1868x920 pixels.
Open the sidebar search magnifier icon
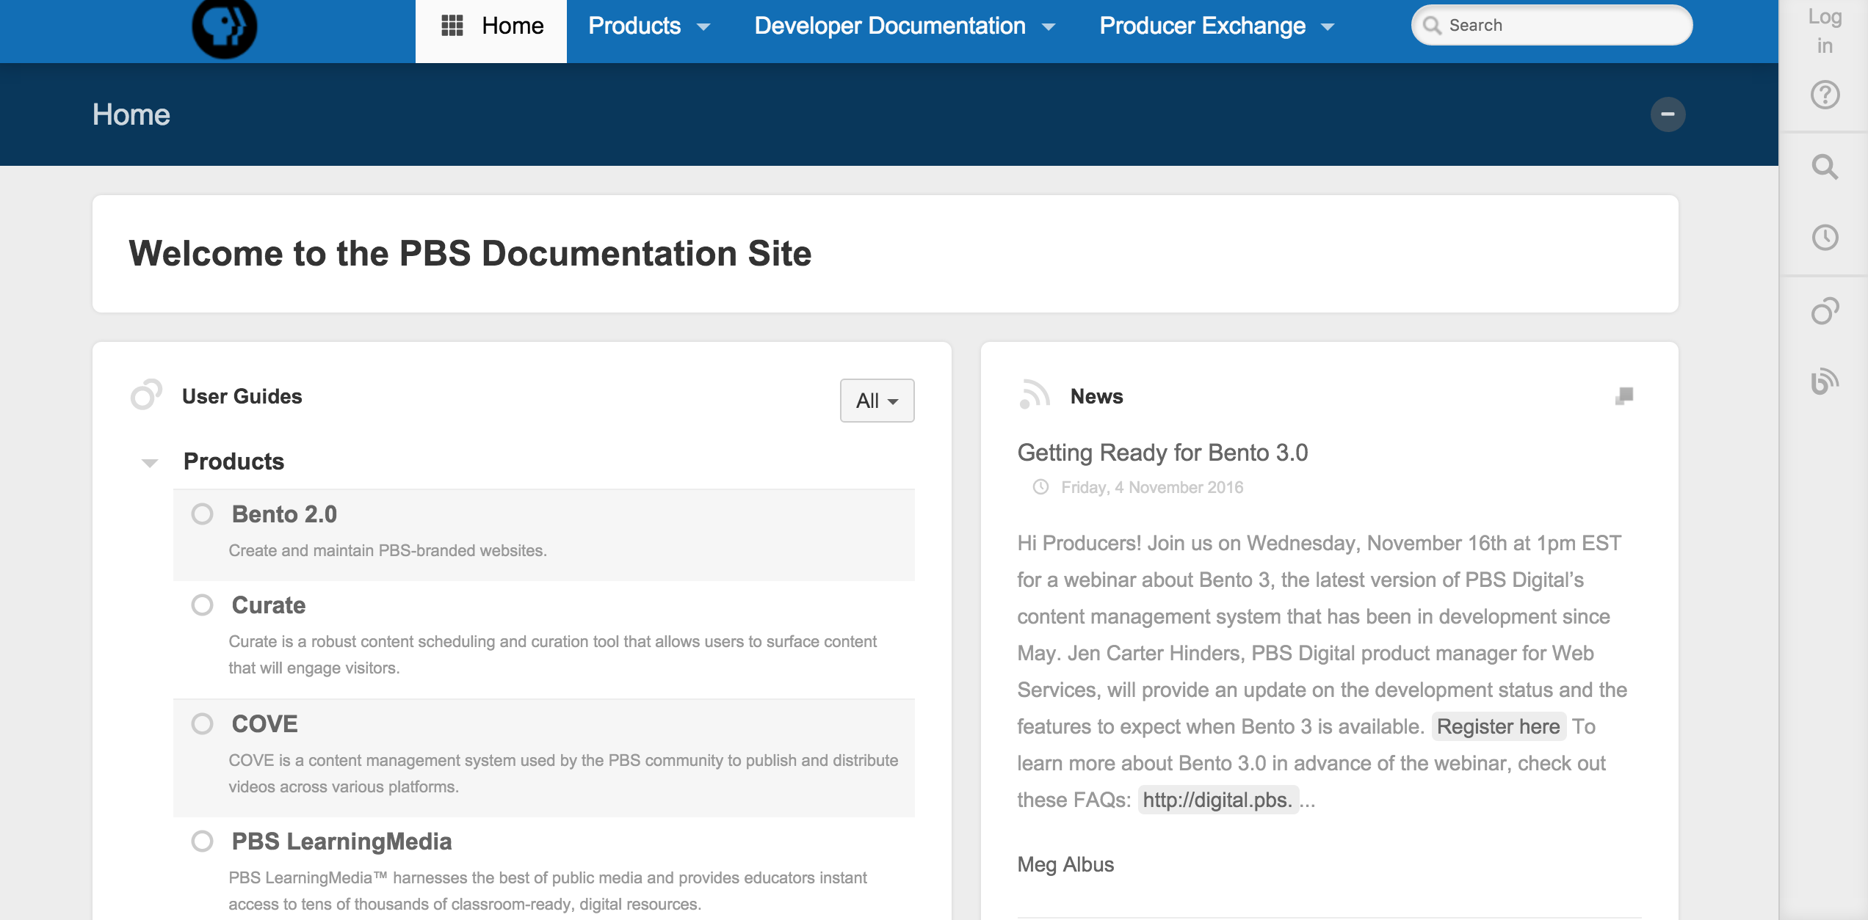pyautogui.click(x=1825, y=167)
